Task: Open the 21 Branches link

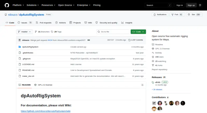Action: click(42, 32)
